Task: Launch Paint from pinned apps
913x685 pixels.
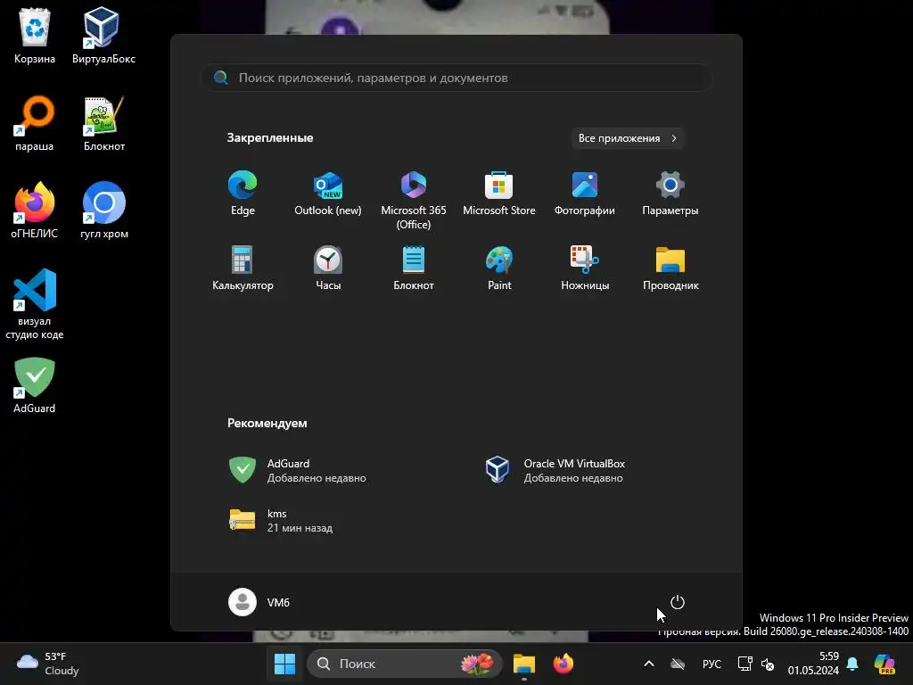Action: (x=499, y=268)
